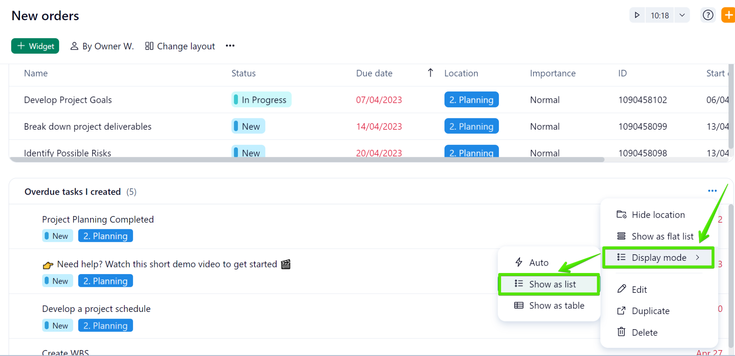735x356 pixels.
Task: Click ID 1090458102
Action: click(642, 100)
